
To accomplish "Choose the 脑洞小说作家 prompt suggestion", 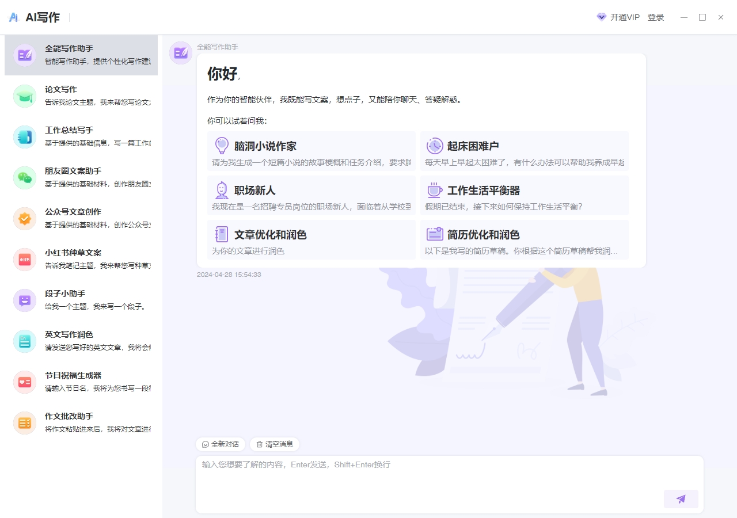I will pyautogui.click(x=311, y=151).
